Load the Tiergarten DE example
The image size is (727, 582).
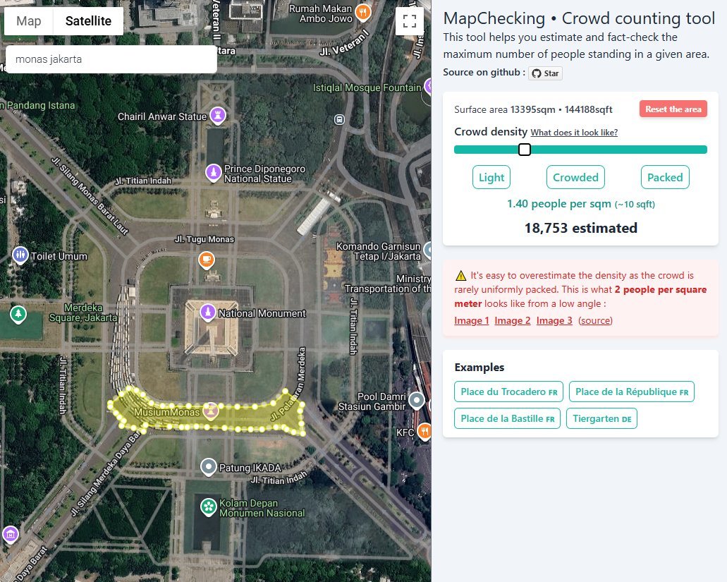[x=601, y=419]
